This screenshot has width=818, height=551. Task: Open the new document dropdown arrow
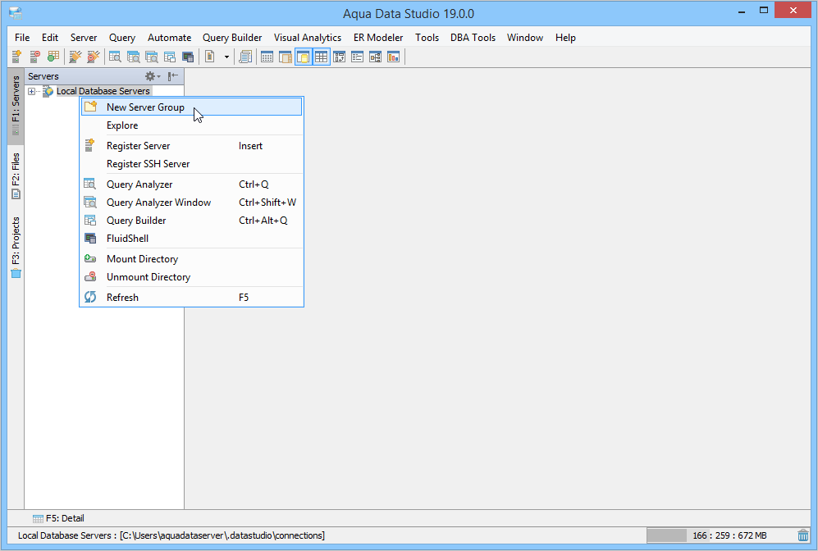(x=226, y=57)
